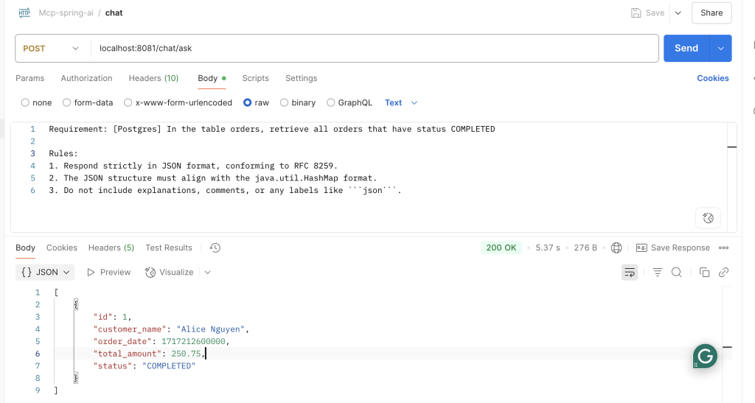Open the Test Results tab

point(169,248)
